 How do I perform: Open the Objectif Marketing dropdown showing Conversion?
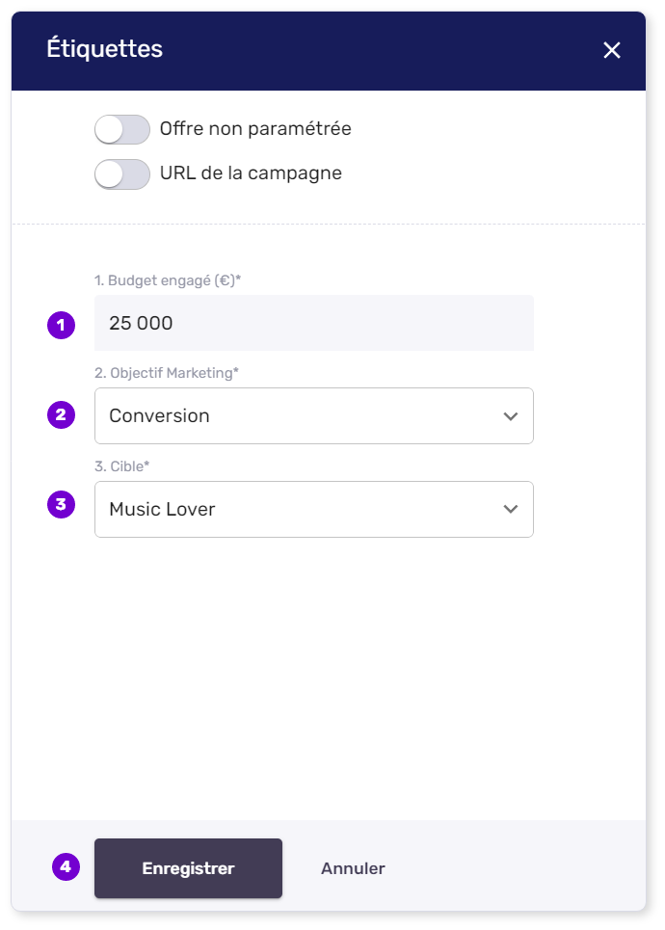tap(299, 416)
